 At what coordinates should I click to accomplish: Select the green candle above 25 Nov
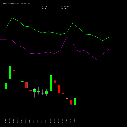[47, 92]
